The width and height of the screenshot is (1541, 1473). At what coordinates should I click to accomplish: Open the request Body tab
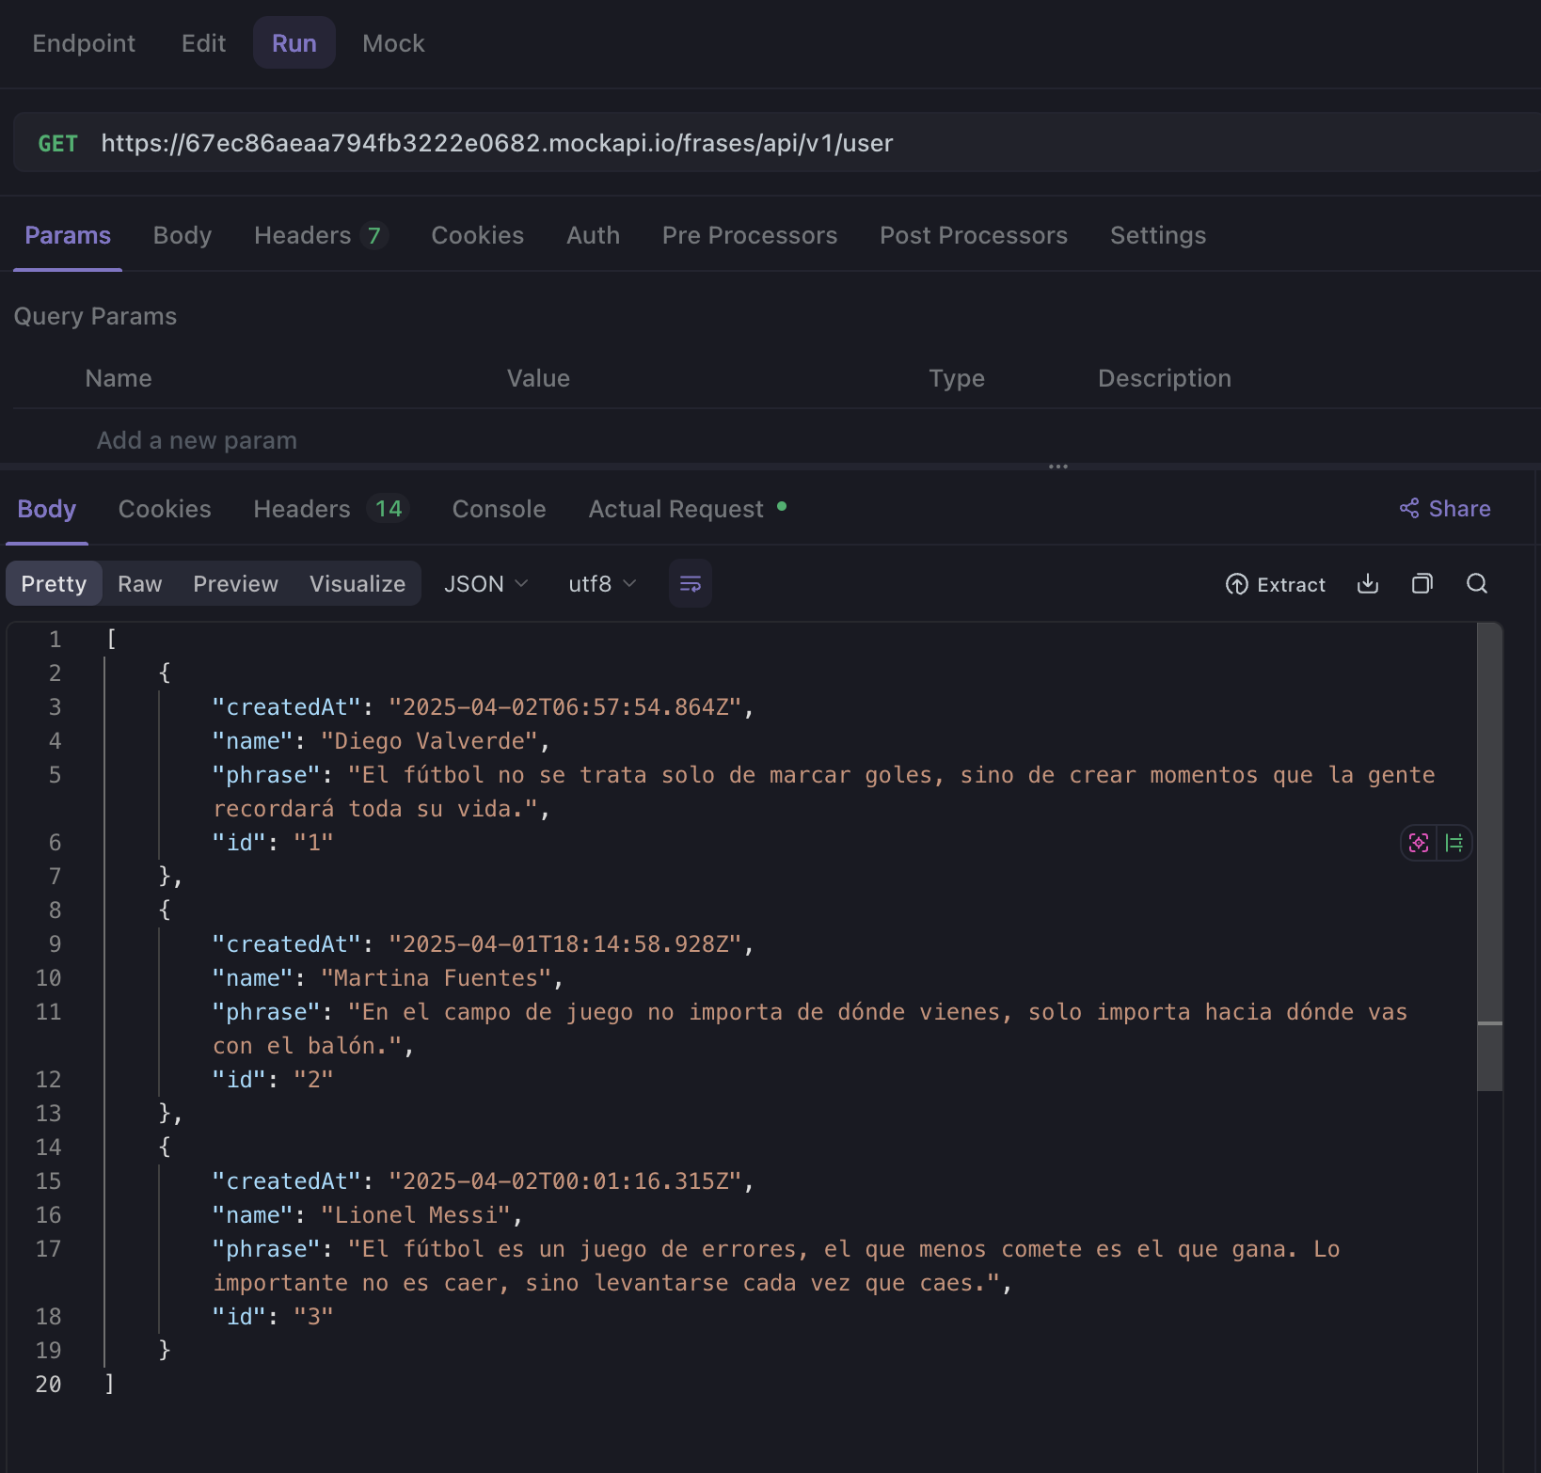click(x=183, y=236)
